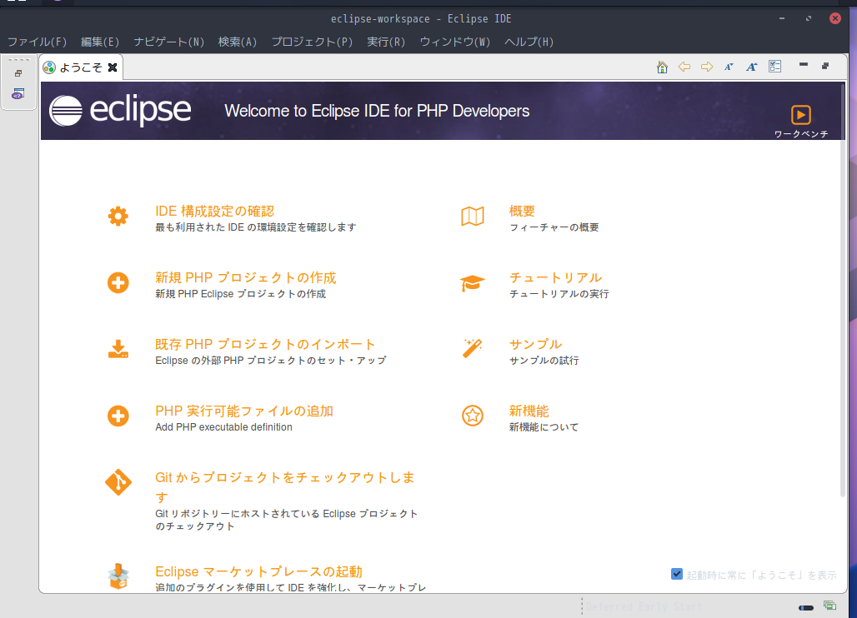Open the ウィンドウ(W) menu
The height and width of the screenshot is (618, 857).
454,42
